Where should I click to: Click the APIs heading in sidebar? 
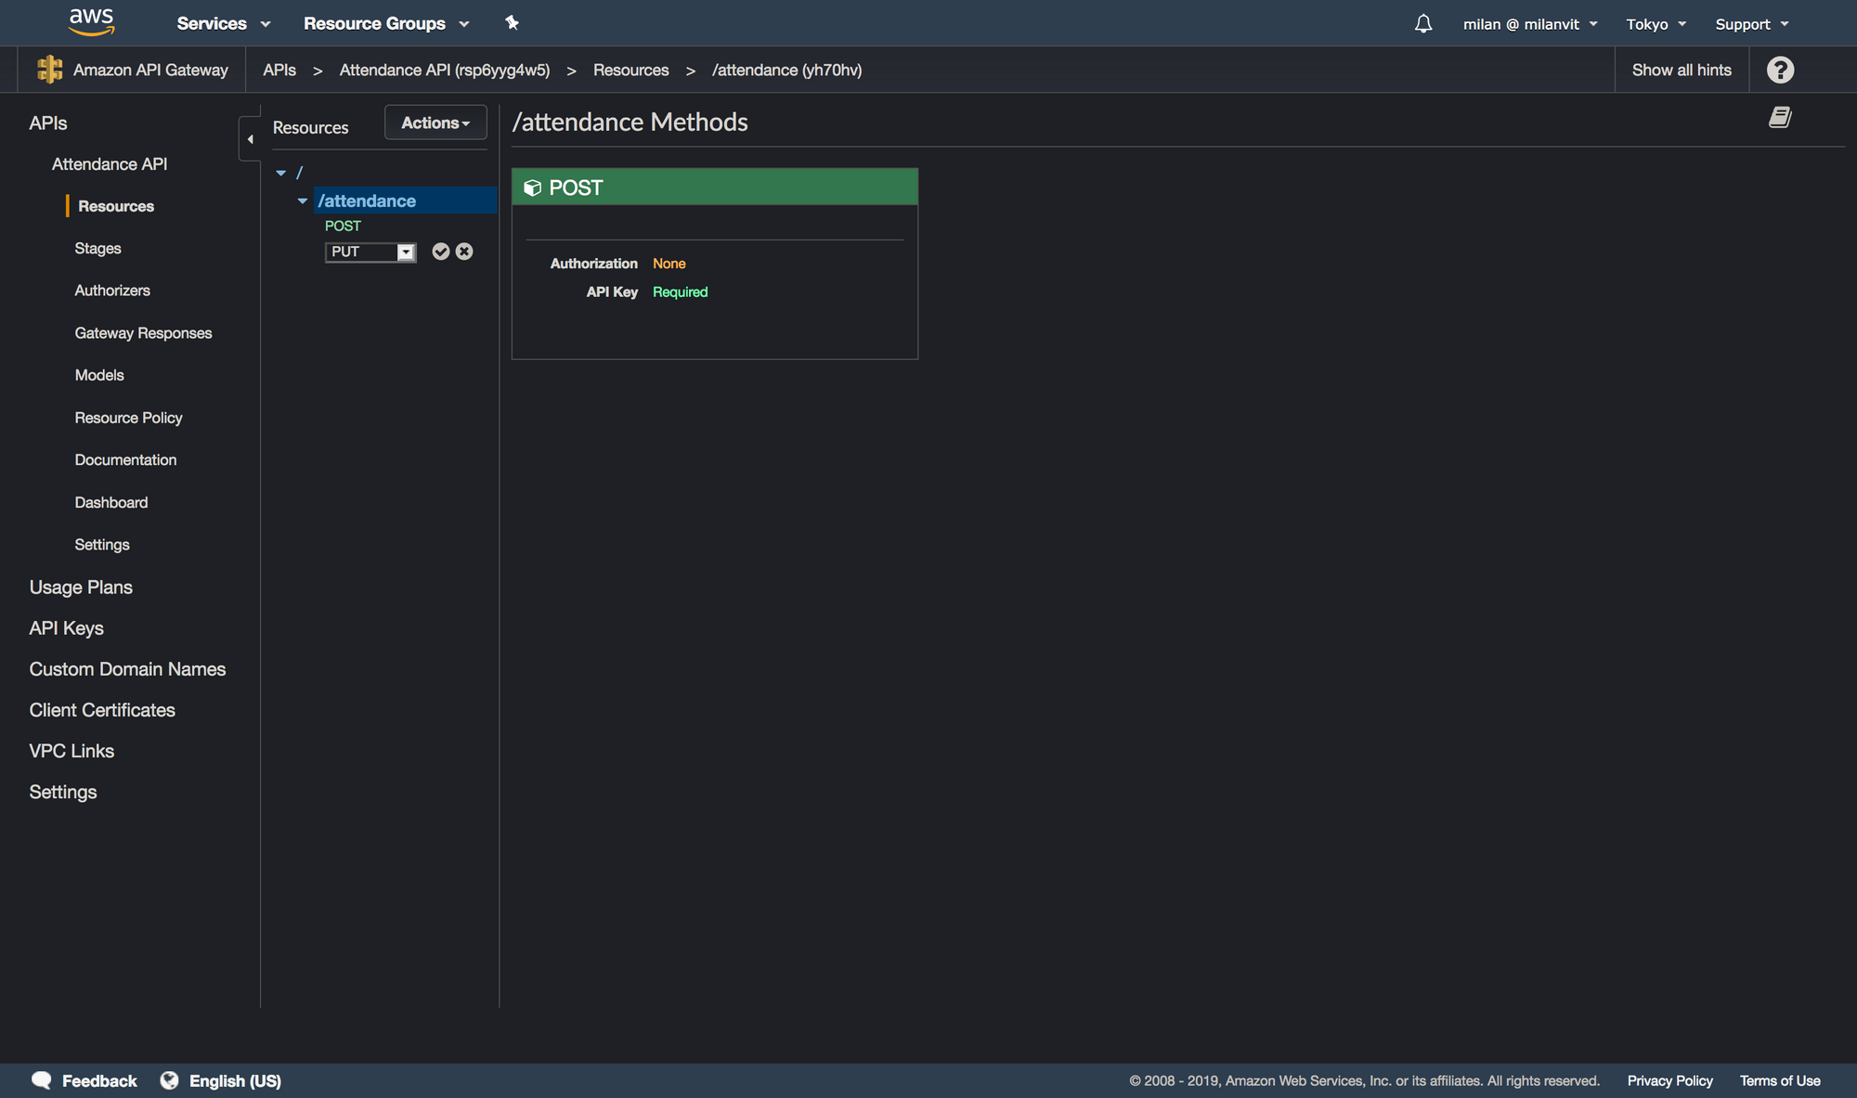click(48, 123)
